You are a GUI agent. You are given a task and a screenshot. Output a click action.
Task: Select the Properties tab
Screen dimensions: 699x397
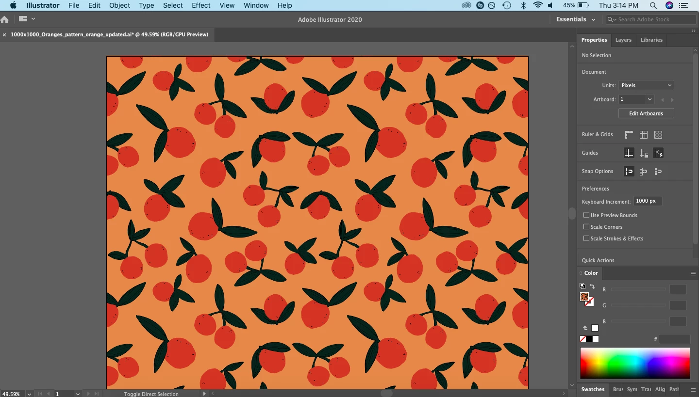[594, 40]
